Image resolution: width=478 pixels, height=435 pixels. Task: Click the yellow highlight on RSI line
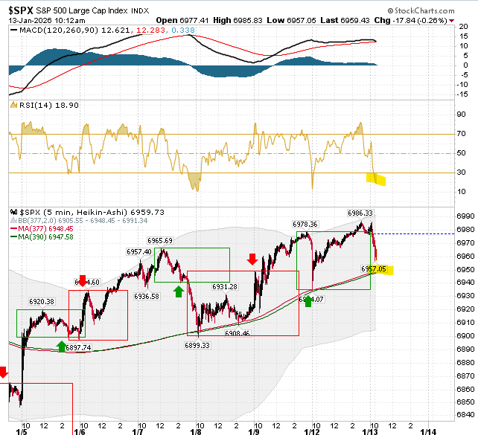(376, 179)
